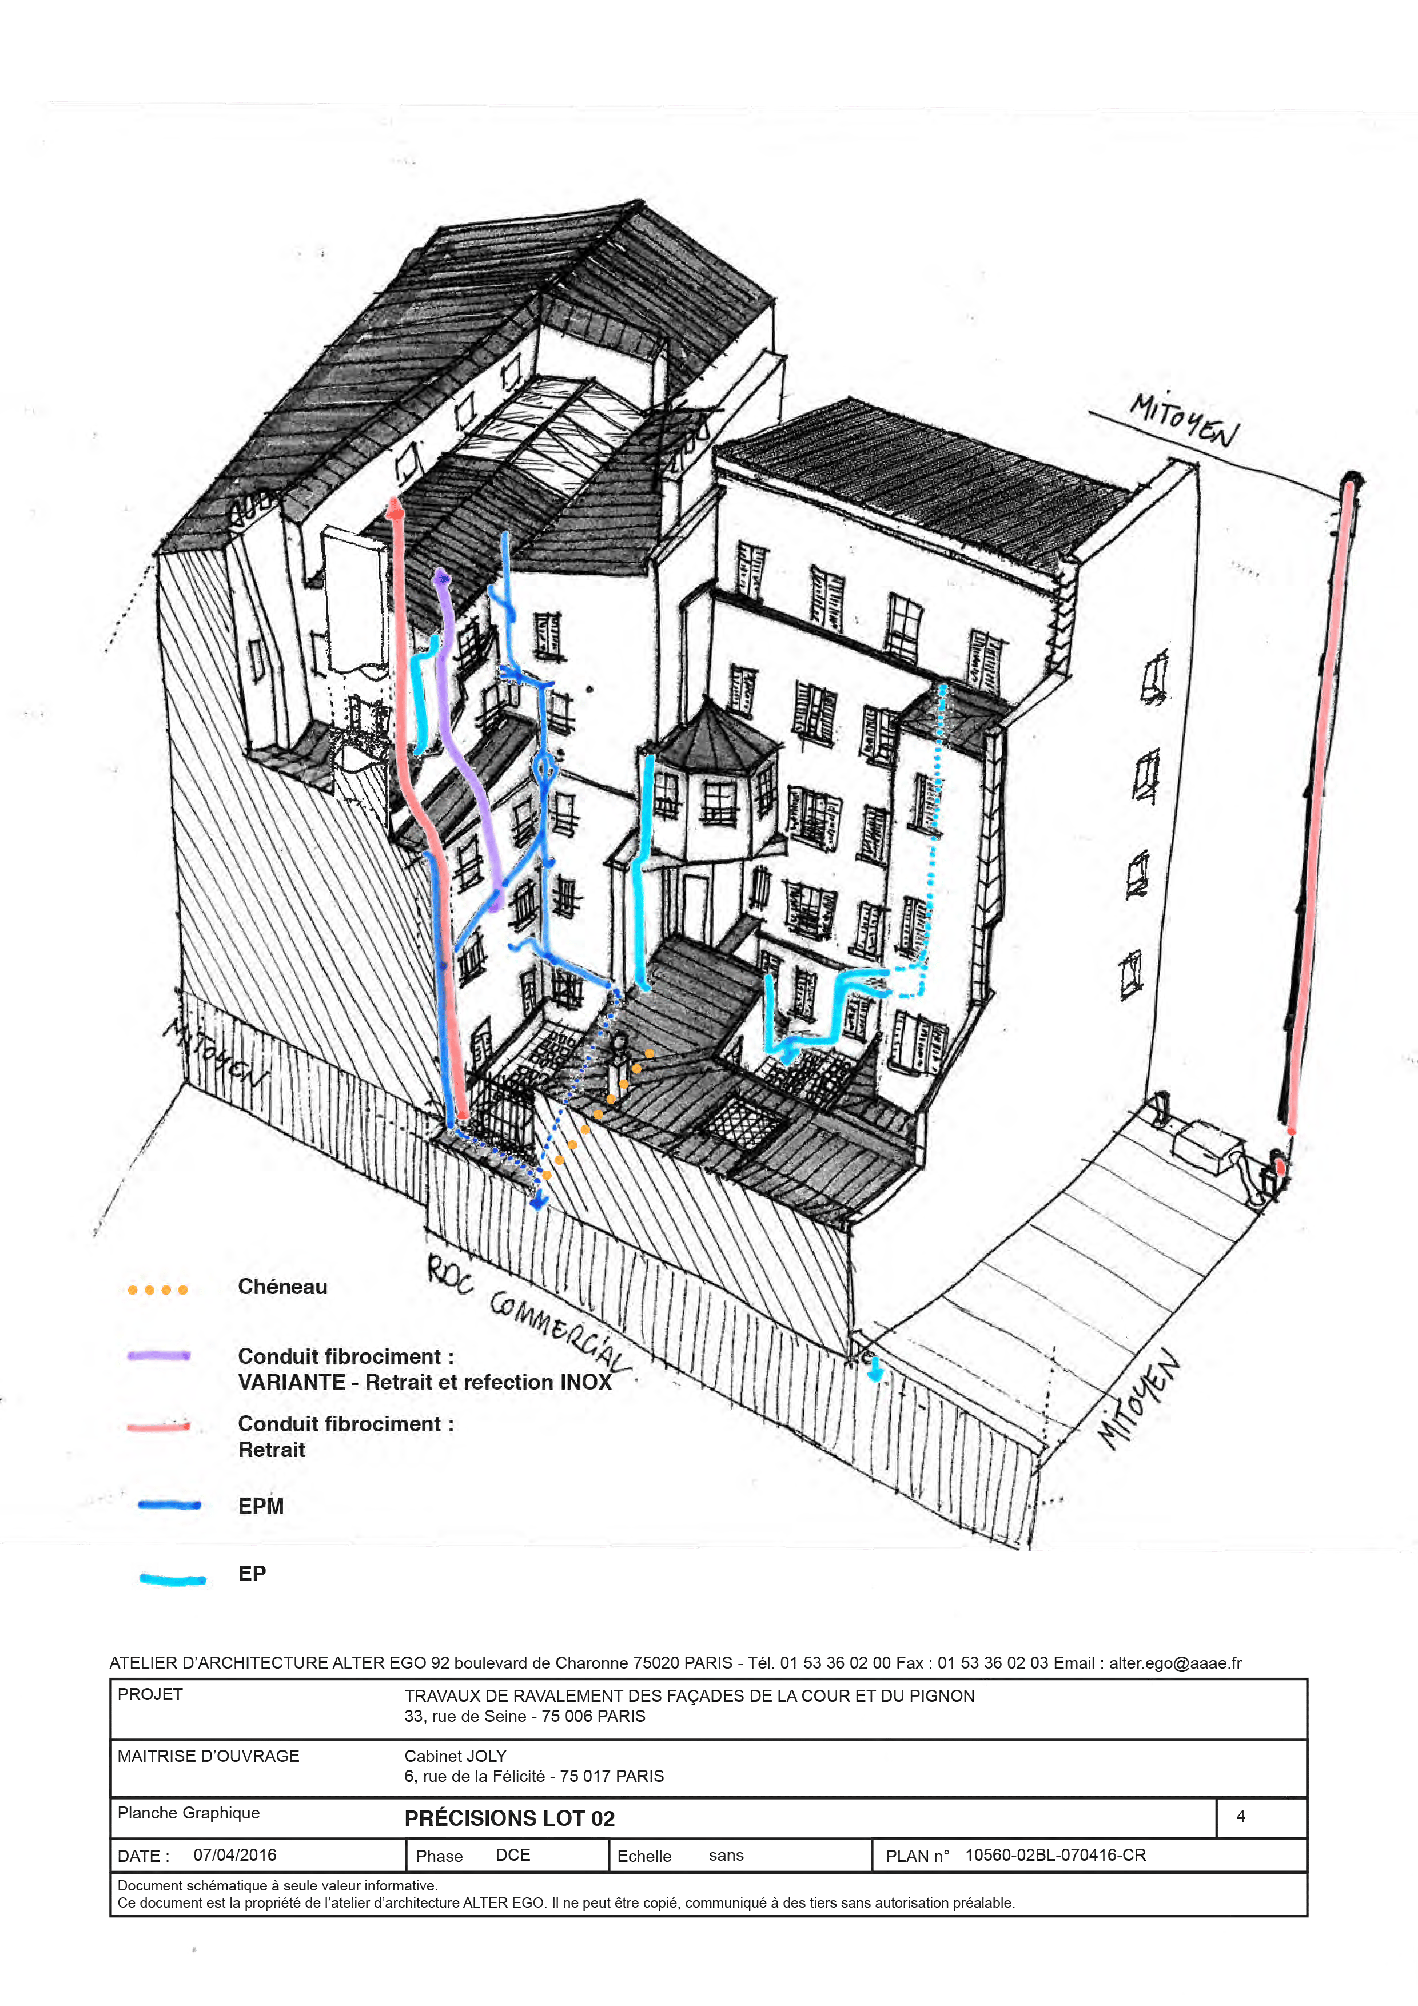The image size is (1418, 2006).
Task: Click the blue downward arrow below gutter
Action: pos(540,1201)
